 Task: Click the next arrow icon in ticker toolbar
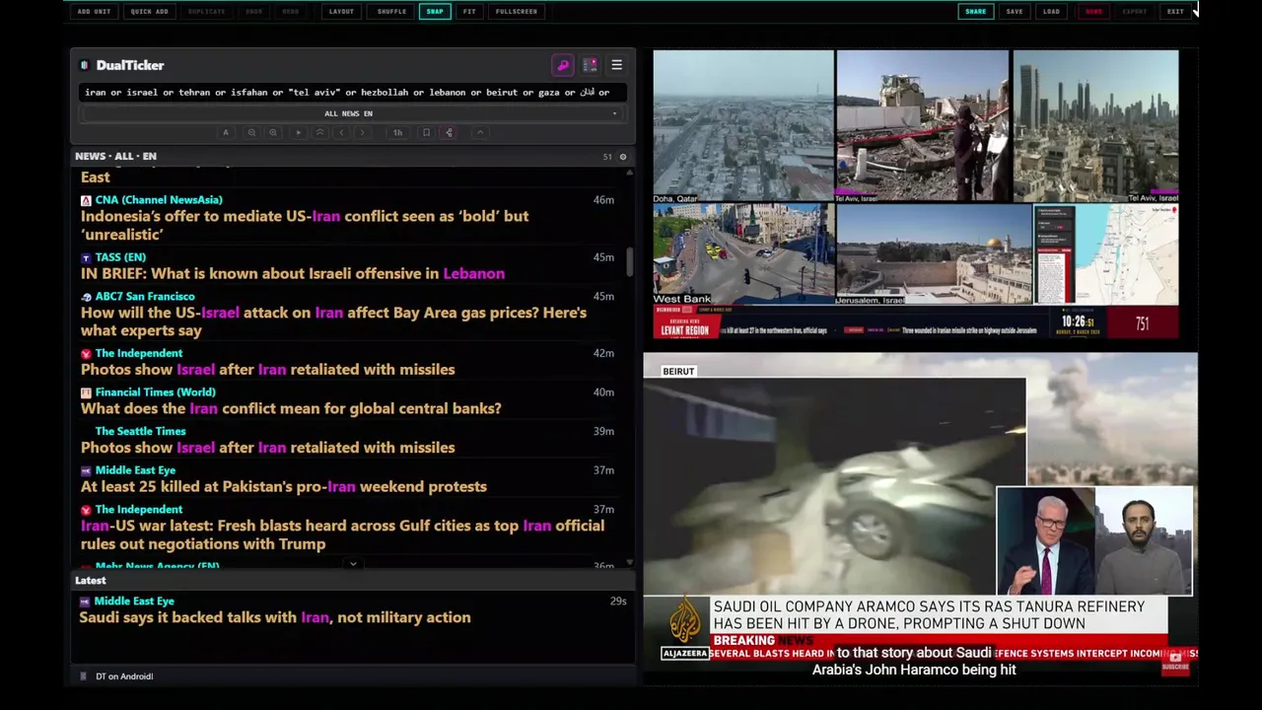click(x=362, y=132)
